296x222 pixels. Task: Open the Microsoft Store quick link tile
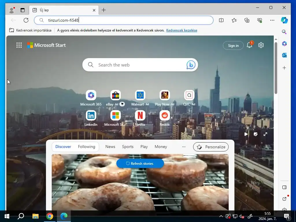[x=115, y=118]
